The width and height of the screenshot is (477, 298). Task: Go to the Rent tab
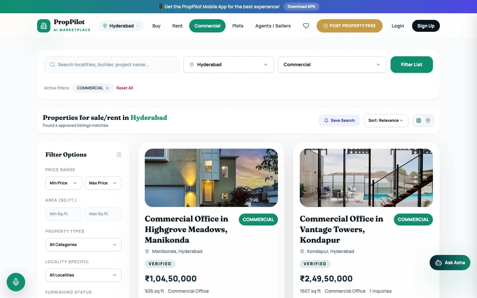tap(177, 26)
